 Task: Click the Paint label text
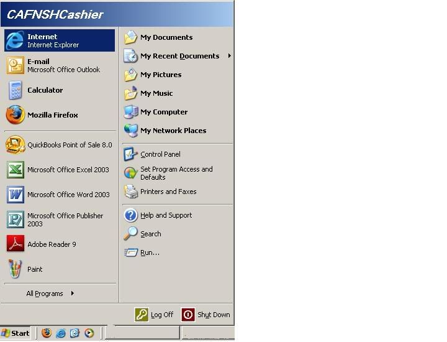click(x=35, y=269)
